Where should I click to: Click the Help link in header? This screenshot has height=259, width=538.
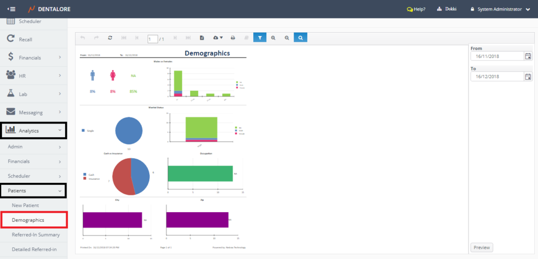416,9
